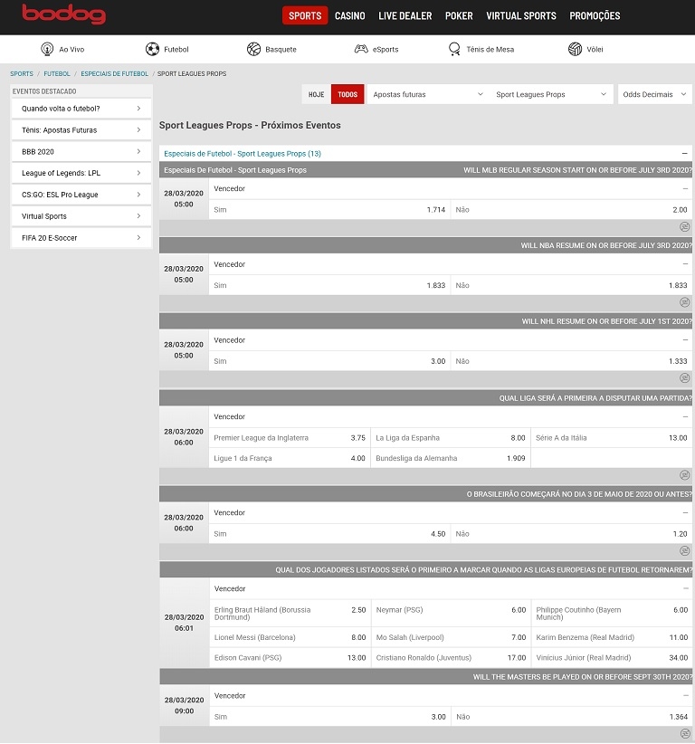The width and height of the screenshot is (695, 744).
Task: Open the Apostas futuras dropdown
Action: (427, 94)
